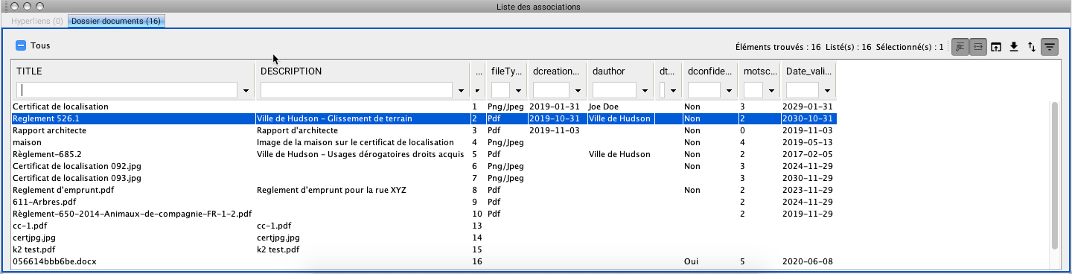
Task: Sort by the dcreation... column header
Action: pos(556,71)
